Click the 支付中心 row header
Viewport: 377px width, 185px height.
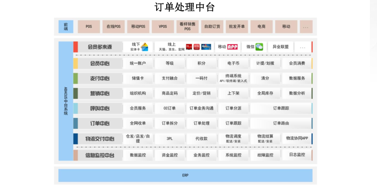coord(100,78)
